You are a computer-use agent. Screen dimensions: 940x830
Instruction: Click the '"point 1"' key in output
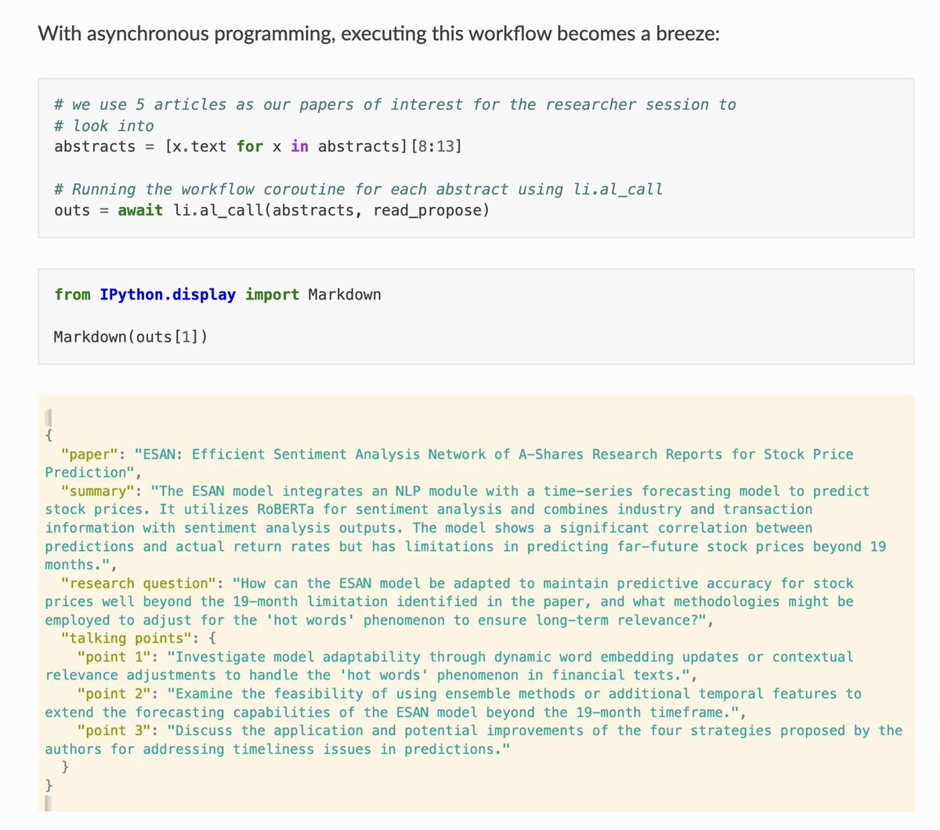coord(114,657)
